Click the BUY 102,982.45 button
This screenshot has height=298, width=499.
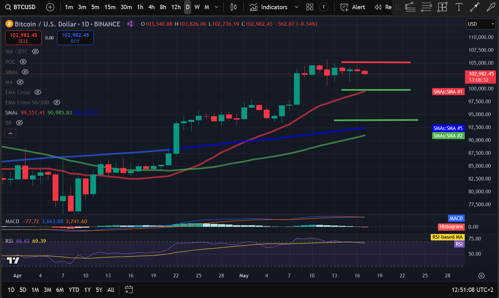click(x=75, y=38)
